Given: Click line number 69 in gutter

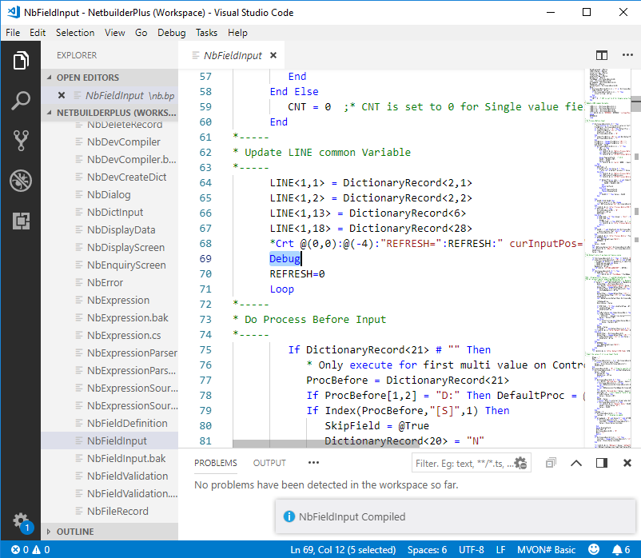Looking at the screenshot, I should 205,259.
